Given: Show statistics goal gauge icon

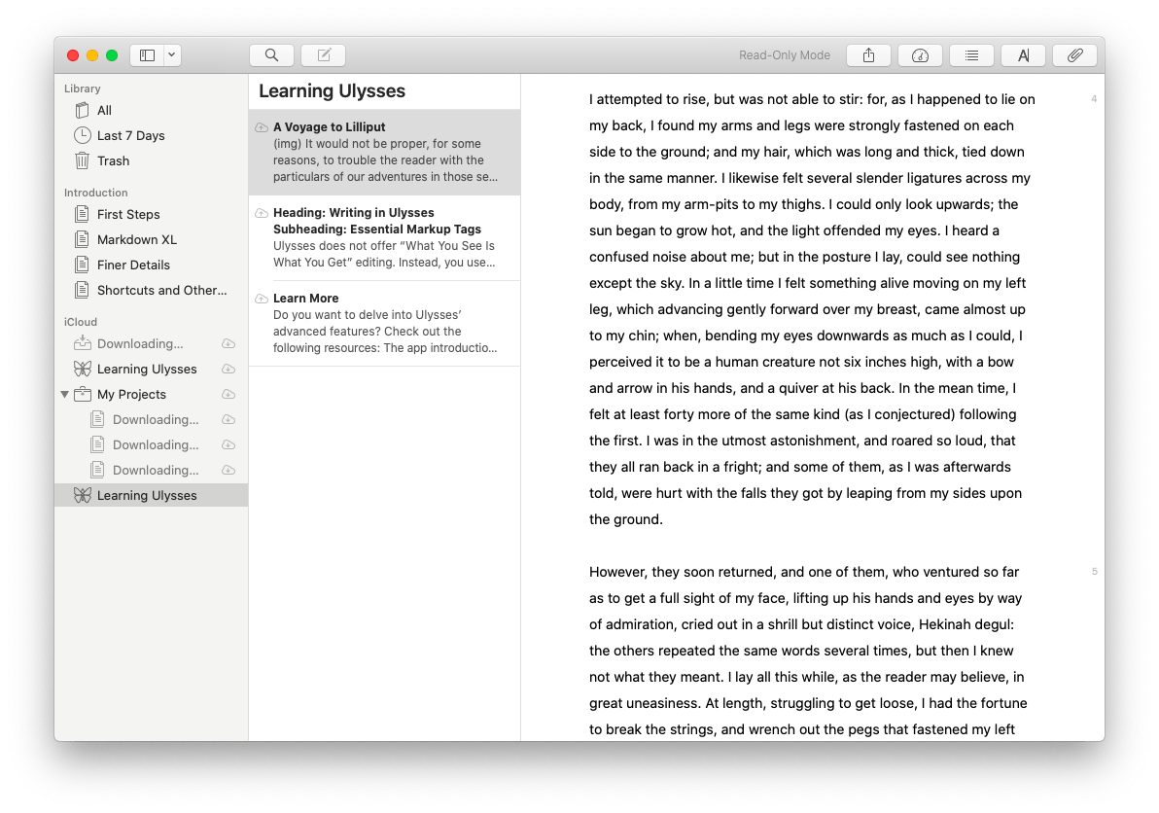Looking at the screenshot, I should coord(920,55).
